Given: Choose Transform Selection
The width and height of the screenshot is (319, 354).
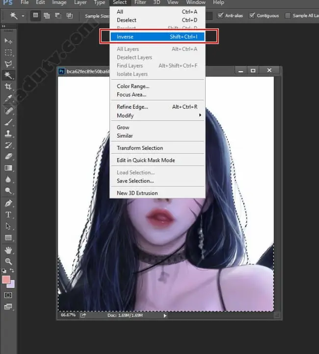Looking at the screenshot, I should tap(158, 148).
